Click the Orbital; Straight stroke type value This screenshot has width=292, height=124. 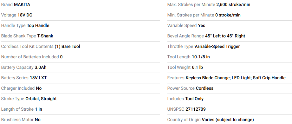pos(41,99)
